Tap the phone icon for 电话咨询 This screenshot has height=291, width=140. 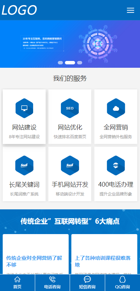52,279
